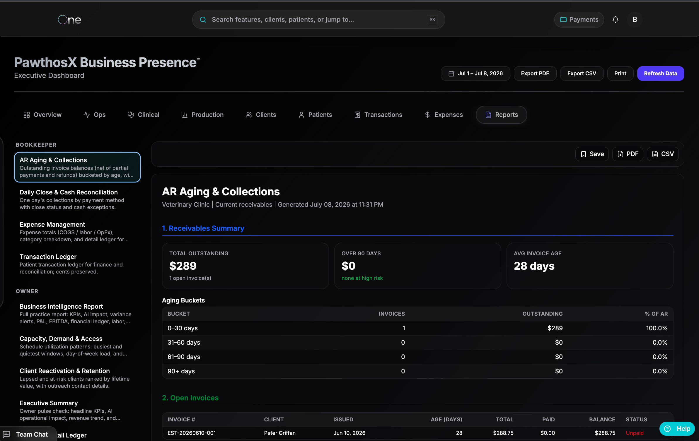The height and width of the screenshot is (441, 699).
Task: Click the 31–60 days bucket row
Action: (x=417, y=343)
